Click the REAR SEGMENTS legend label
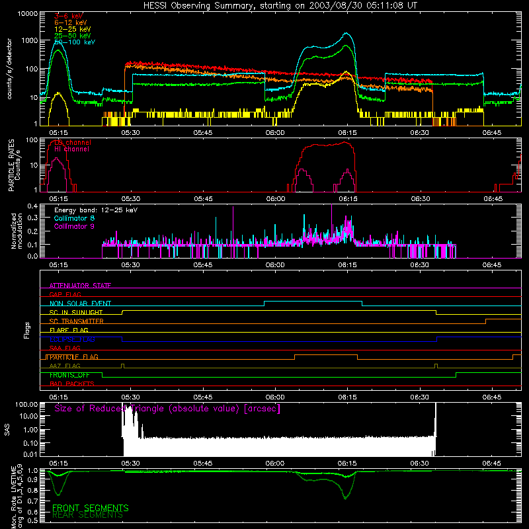The image size is (529, 529). pyautogui.click(x=87, y=515)
